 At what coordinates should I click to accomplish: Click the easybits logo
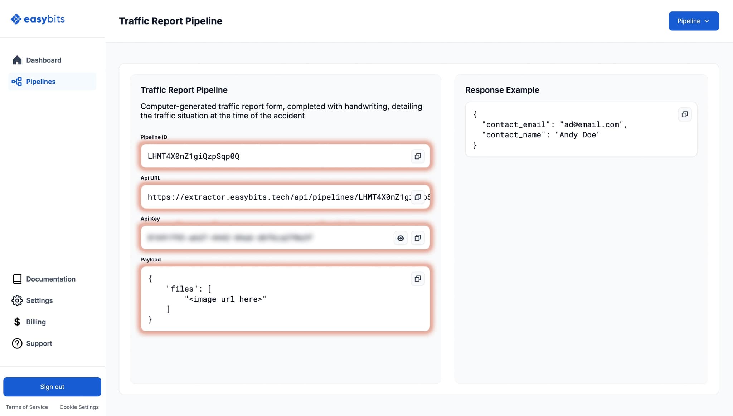click(38, 19)
